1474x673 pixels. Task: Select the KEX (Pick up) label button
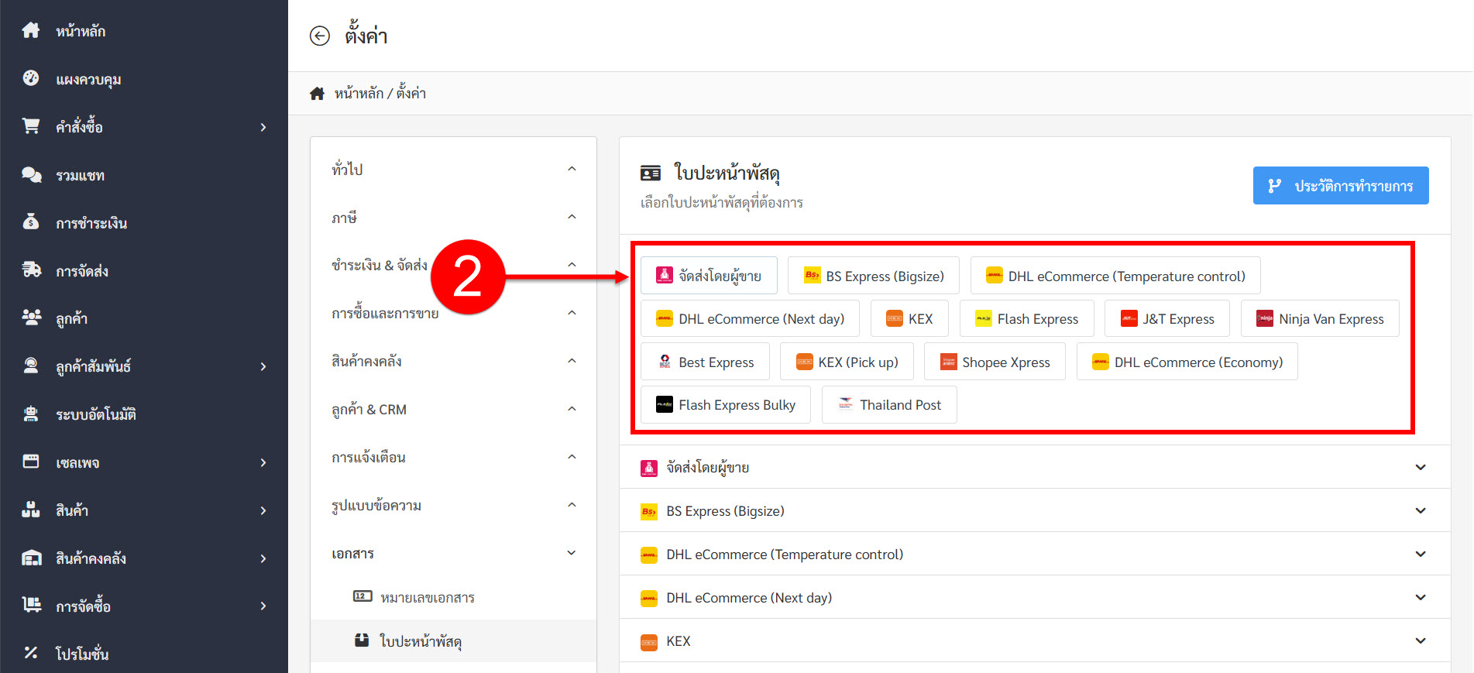coord(847,362)
